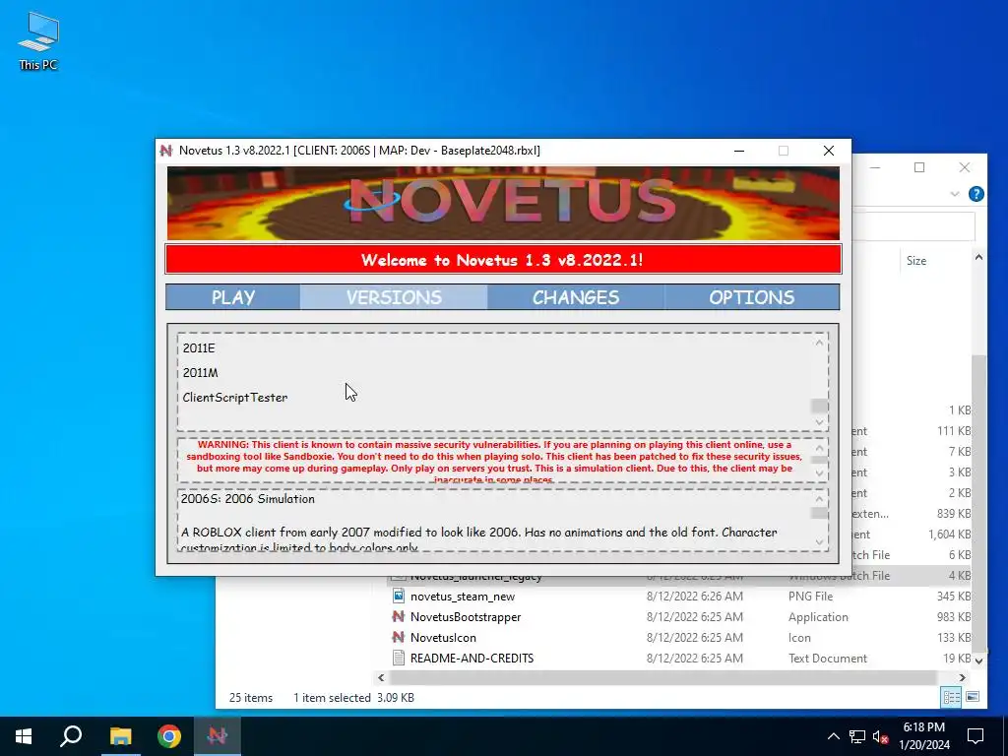Click File Explorer horizontal scroll left arrow
The image size is (1008, 756).
point(381,677)
